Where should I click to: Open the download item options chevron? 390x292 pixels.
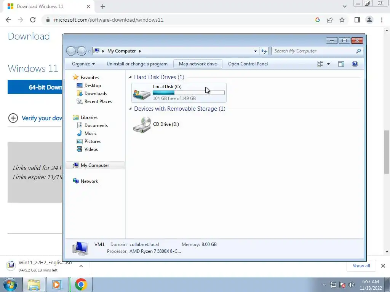coord(81,266)
